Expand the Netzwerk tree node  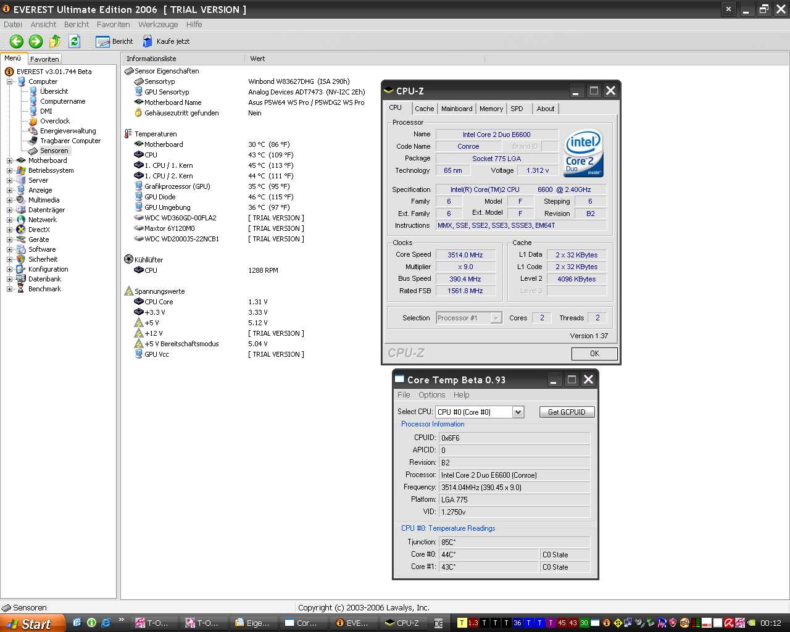10,220
